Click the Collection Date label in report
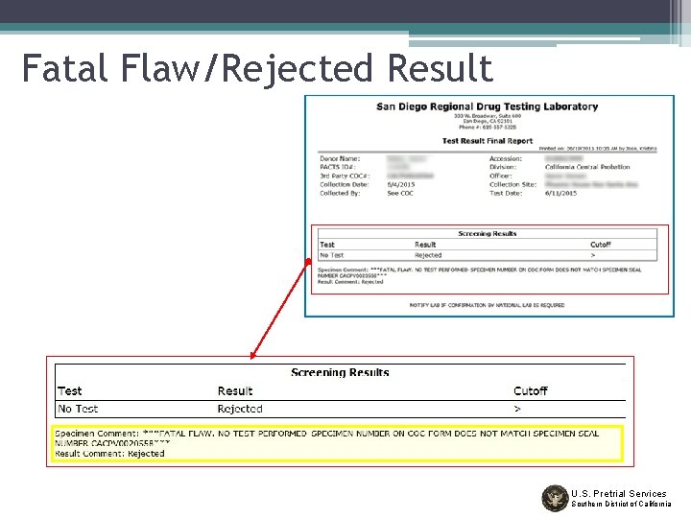691x518 pixels. point(345,184)
